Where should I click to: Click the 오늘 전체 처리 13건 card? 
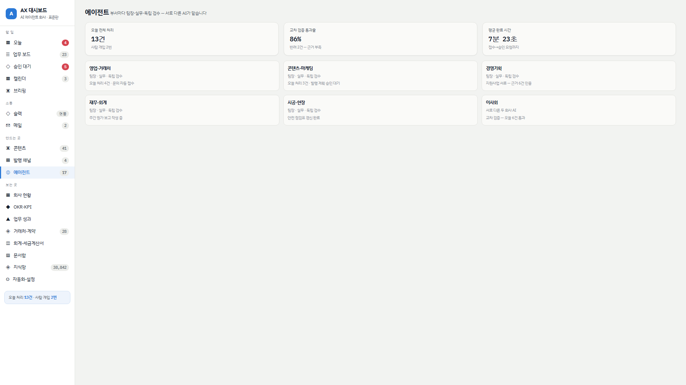tap(182, 39)
